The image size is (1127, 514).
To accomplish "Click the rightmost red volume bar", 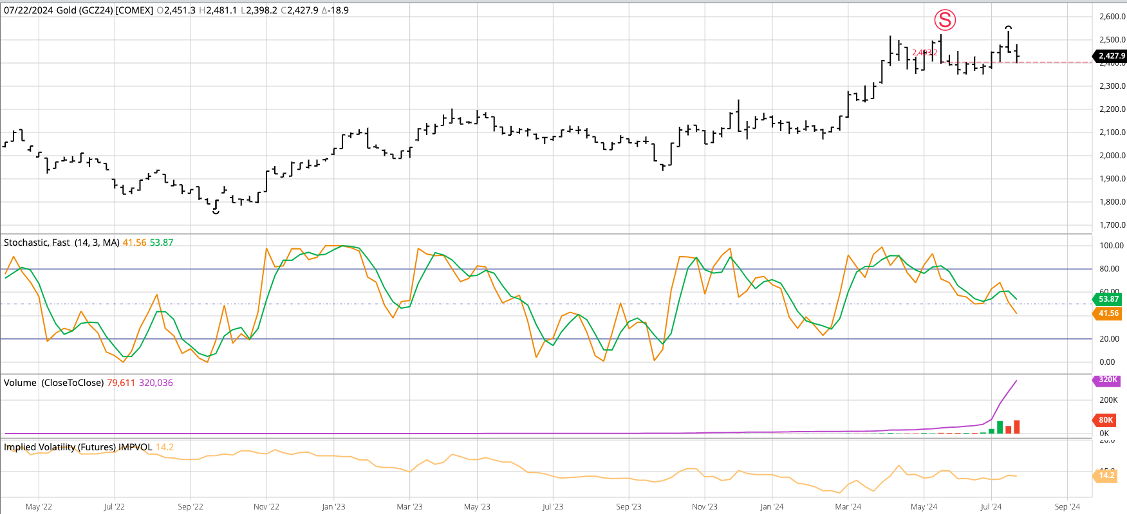I will (1016, 427).
